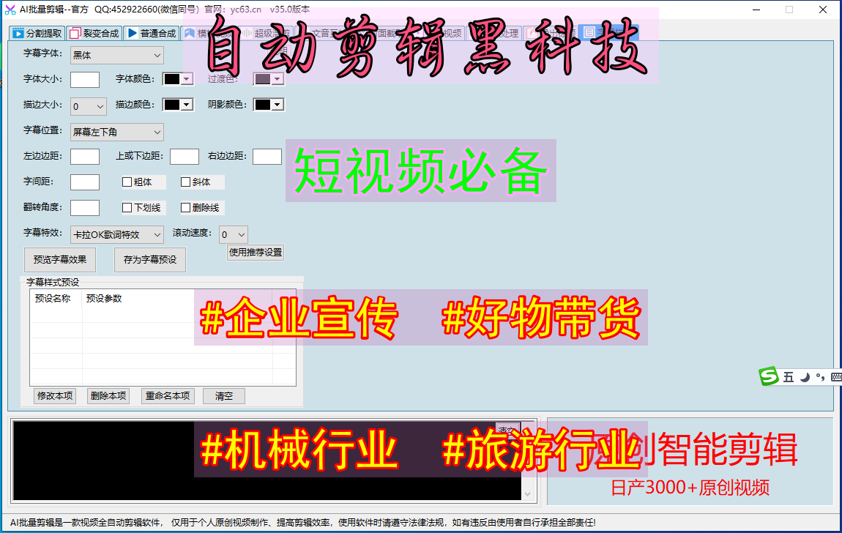This screenshot has width=842, height=533.
Task: Click the 存为字幕预设 button
Action: pos(150,260)
